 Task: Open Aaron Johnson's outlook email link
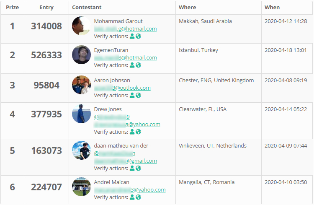pos(122,88)
